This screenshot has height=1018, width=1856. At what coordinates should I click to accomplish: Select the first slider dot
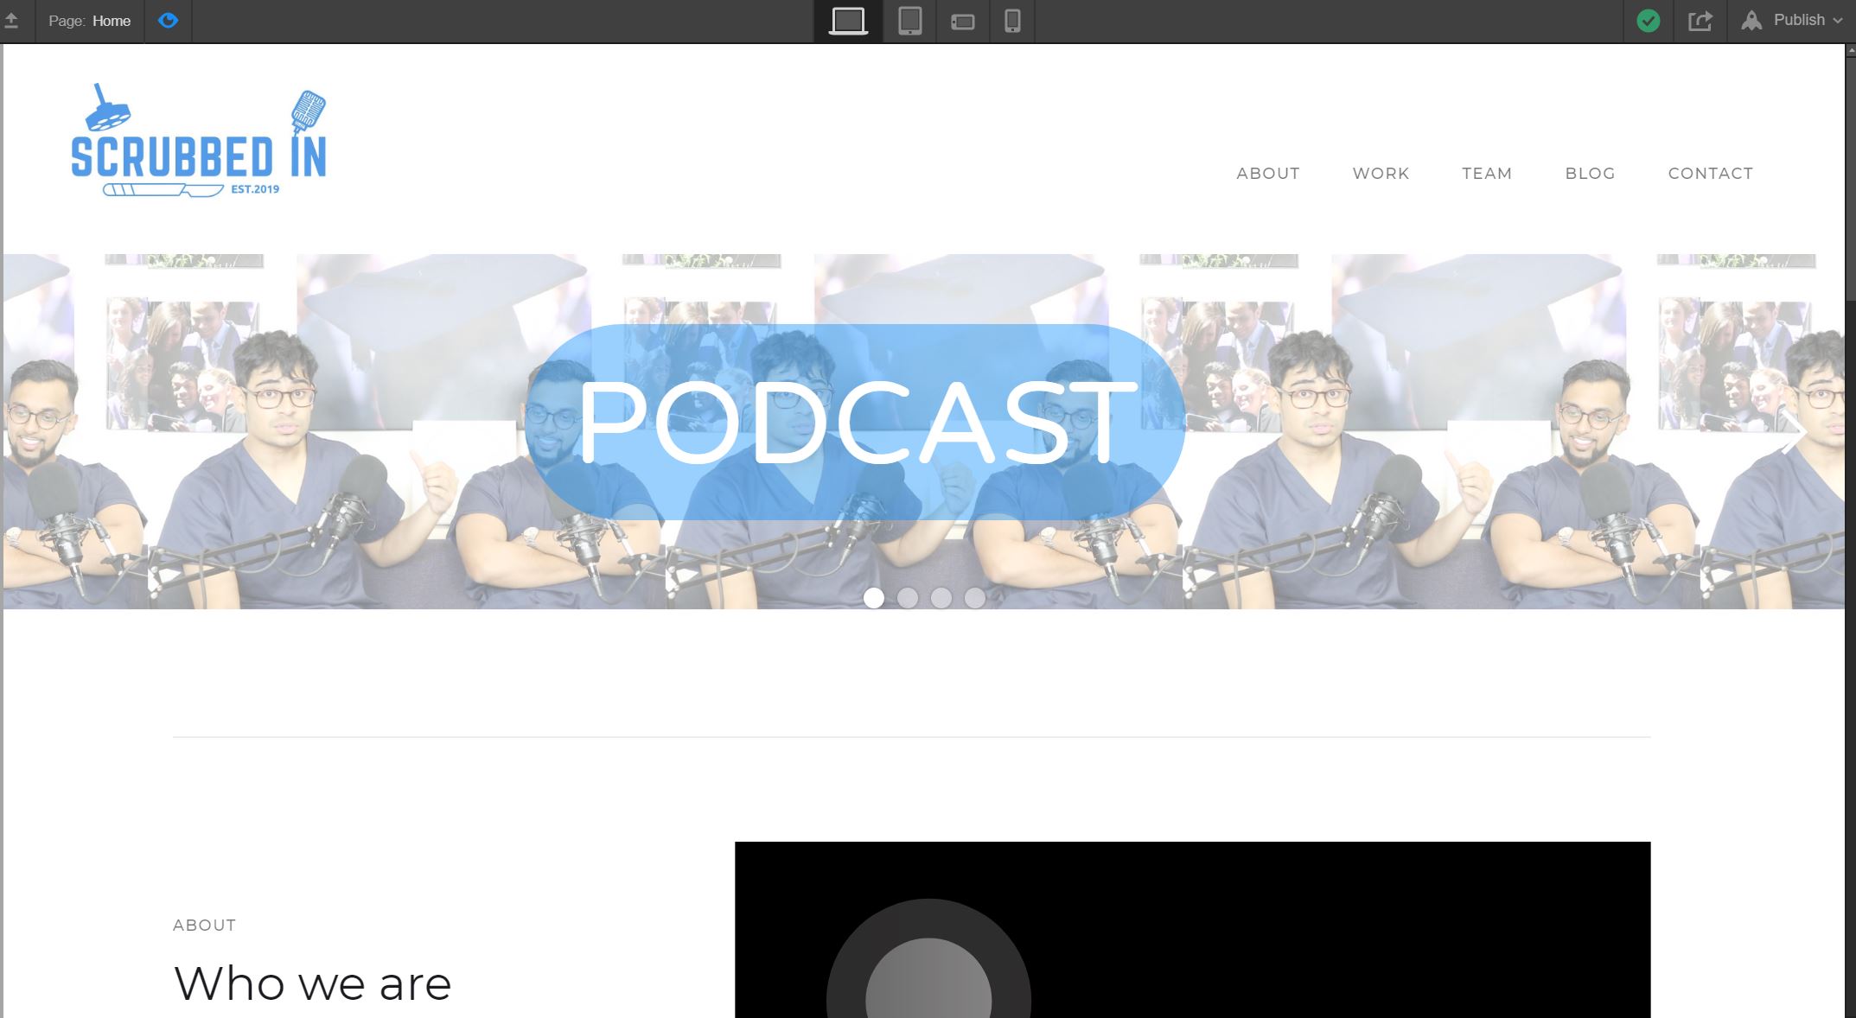873,598
